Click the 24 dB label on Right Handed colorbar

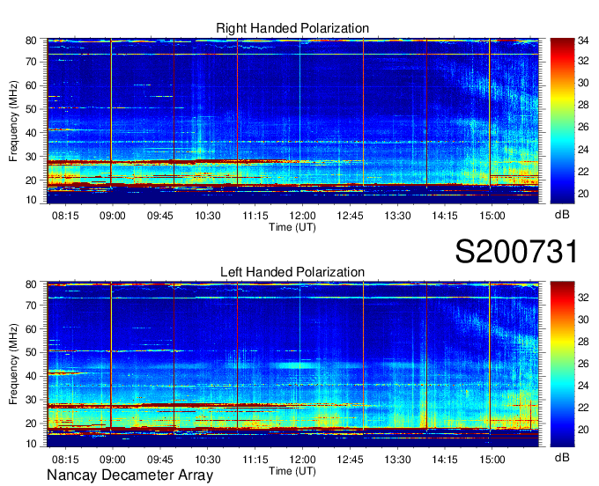[583, 150]
